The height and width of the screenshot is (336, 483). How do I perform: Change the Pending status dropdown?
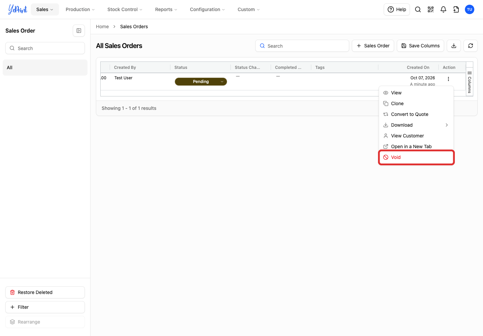pyautogui.click(x=201, y=82)
